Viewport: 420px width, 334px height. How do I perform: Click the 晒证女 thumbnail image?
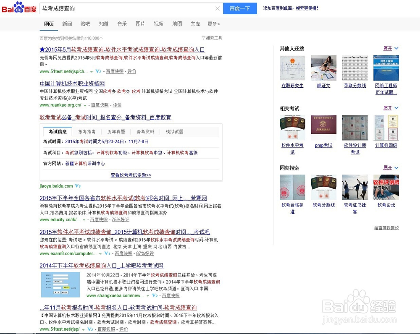(323, 68)
